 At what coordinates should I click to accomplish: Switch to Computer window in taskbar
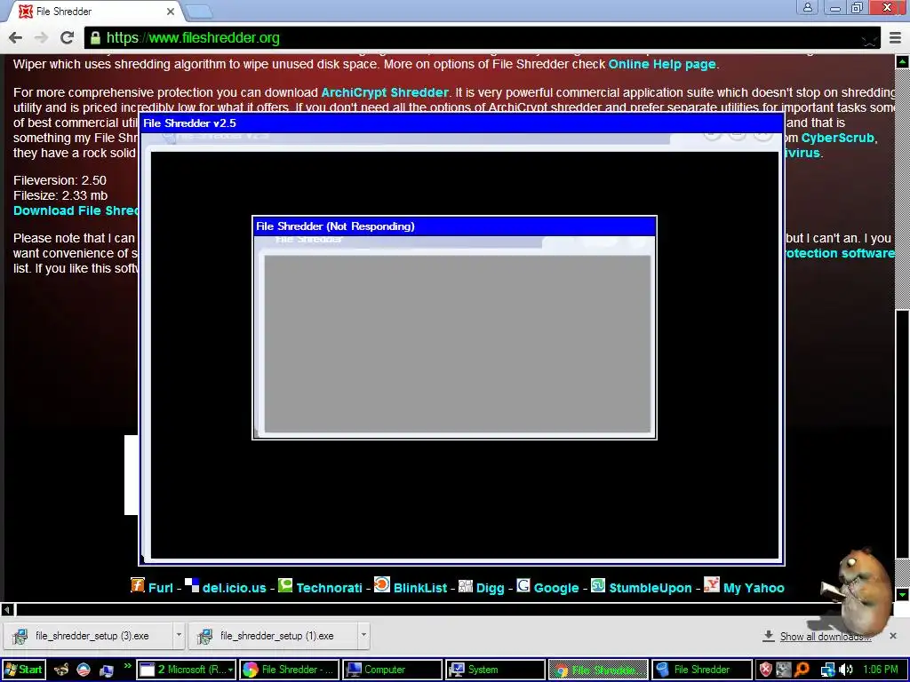pos(392,670)
